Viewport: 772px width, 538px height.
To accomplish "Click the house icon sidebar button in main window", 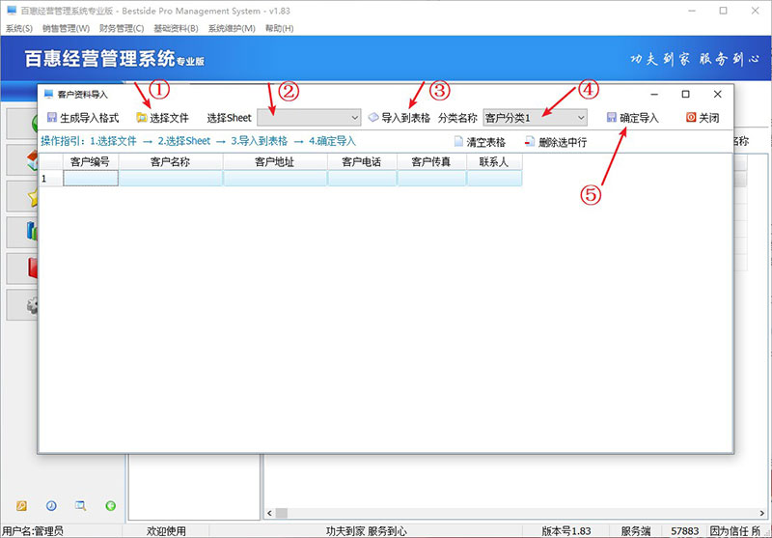I will coord(22,159).
